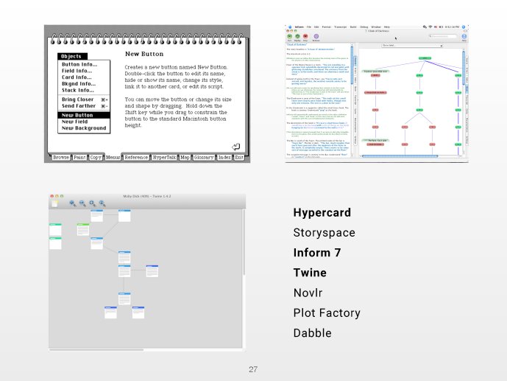Open the 'Go to label' dropdown in Inform

coord(412,45)
